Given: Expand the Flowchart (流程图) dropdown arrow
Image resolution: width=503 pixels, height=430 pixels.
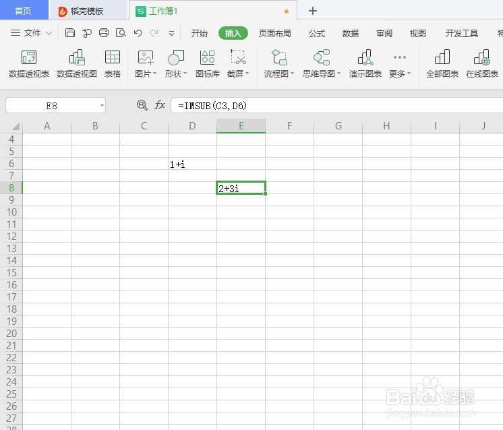Looking at the screenshot, I should [x=292, y=73].
